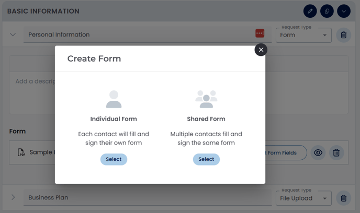Delete the Business Plan request

[344, 198]
